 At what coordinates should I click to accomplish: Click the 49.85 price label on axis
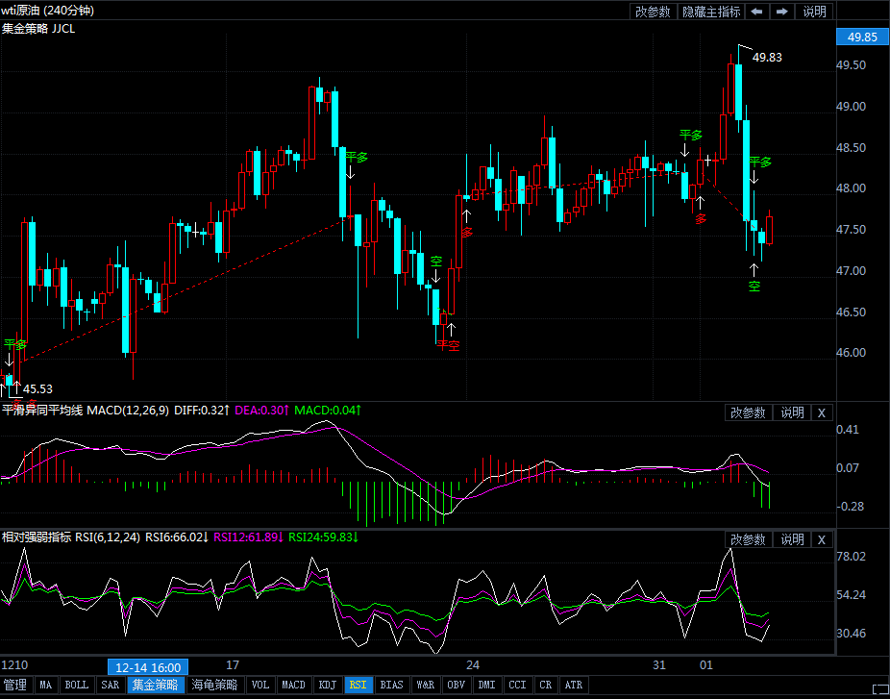coord(857,37)
